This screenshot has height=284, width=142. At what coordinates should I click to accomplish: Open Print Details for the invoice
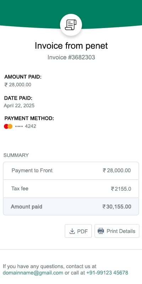point(117,231)
